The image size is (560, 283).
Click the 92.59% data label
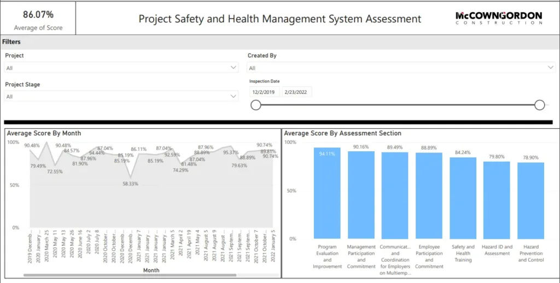click(x=172, y=155)
